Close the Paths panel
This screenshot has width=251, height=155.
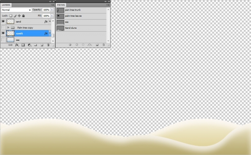click(x=109, y=1)
